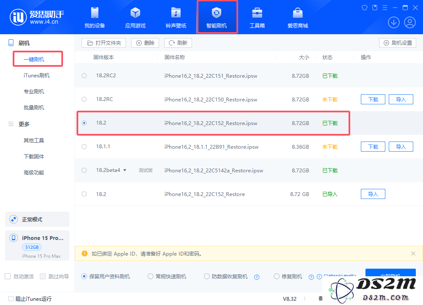Select the 18.2RC firmware radio button
Viewport: 423px width, 305px height.
tap(84, 99)
